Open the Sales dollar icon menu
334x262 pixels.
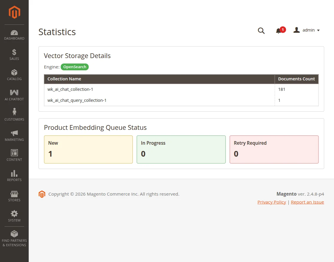[14, 53]
